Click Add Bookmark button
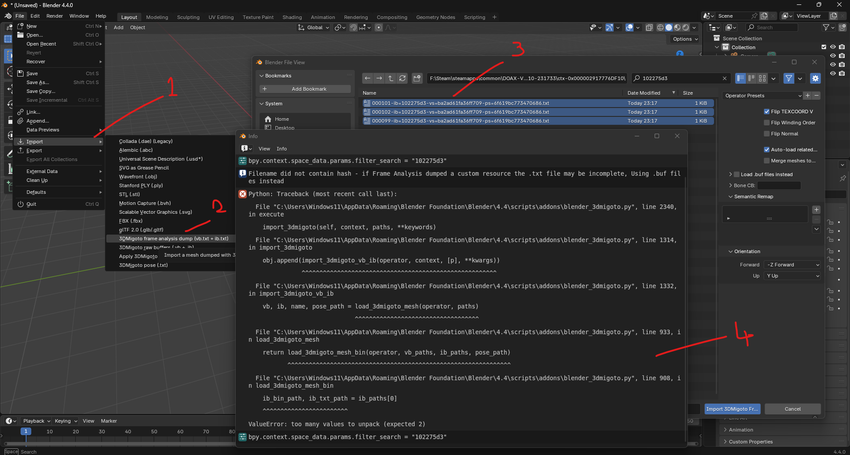 pos(305,89)
